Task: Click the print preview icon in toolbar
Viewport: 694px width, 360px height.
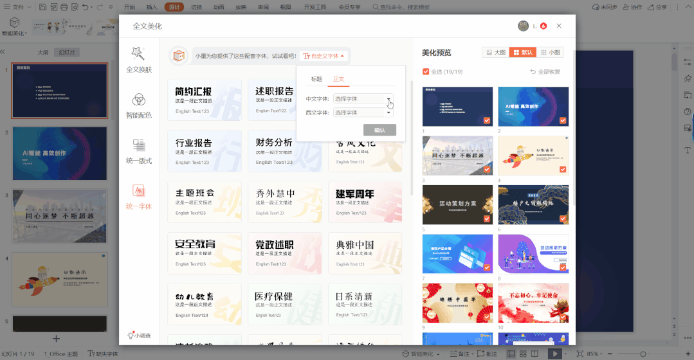Action: [x=75, y=7]
